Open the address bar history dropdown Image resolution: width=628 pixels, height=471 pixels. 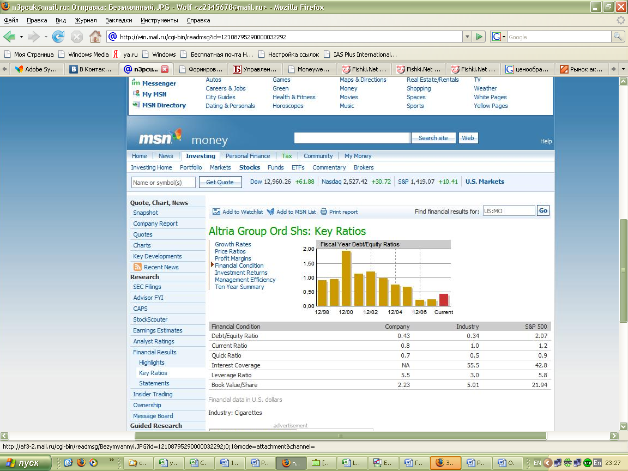click(x=467, y=37)
